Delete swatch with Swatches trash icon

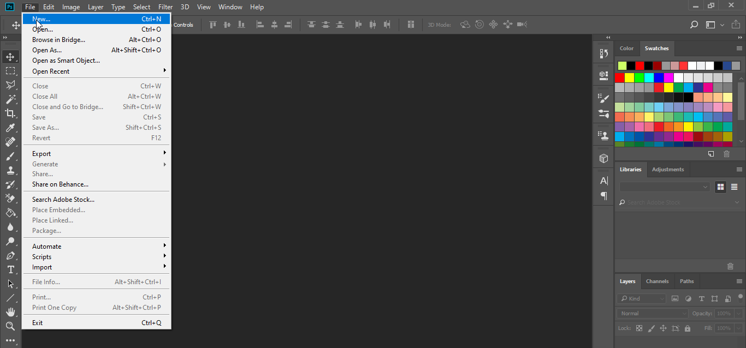pyautogui.click(x=726, y=154)
